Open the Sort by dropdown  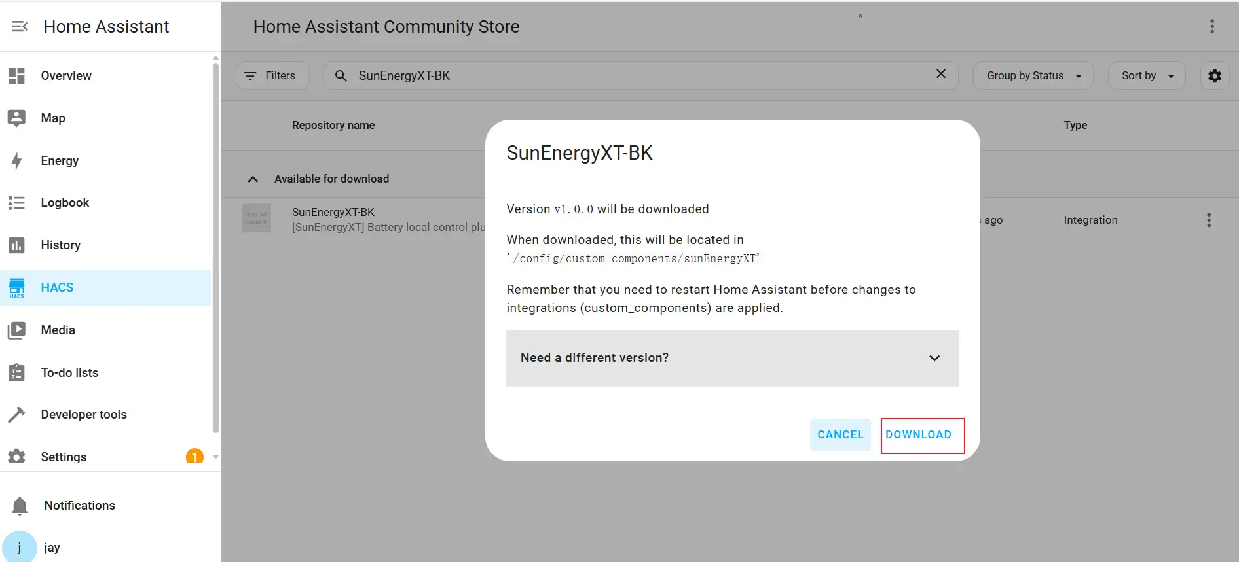coord(1146,76)
